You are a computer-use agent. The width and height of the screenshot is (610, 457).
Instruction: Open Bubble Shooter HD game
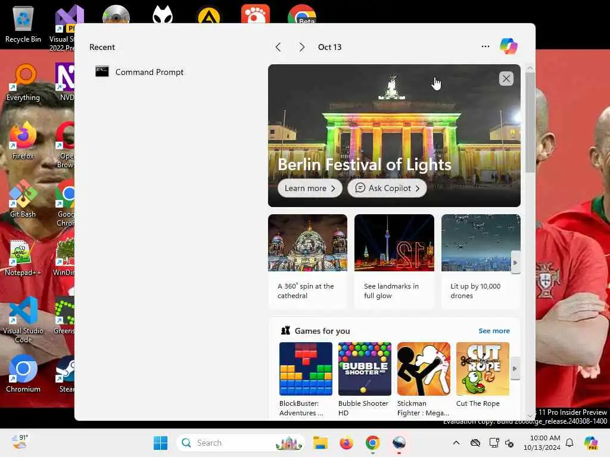click(x=365, y=379)
